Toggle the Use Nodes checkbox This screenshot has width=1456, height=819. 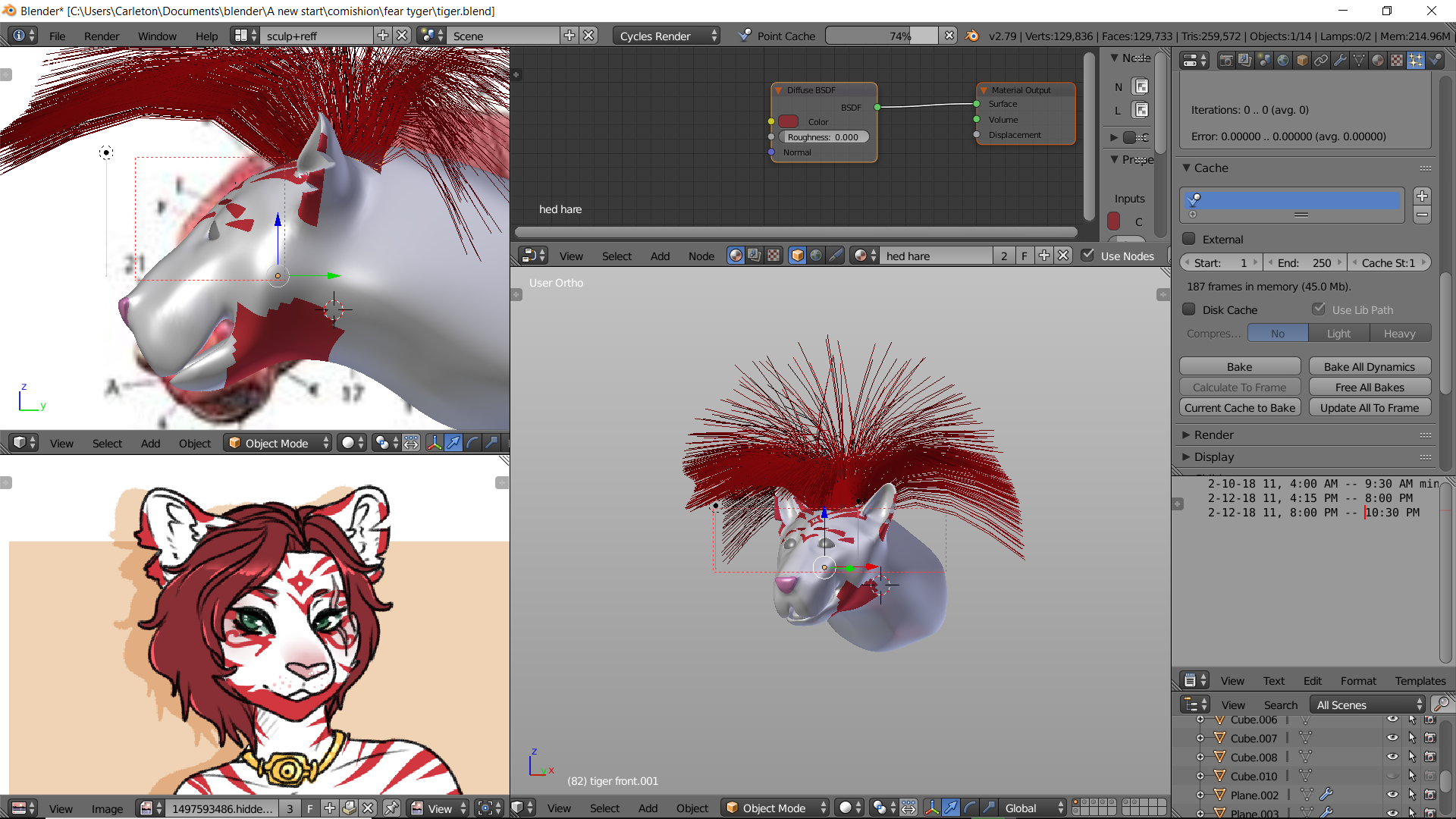(x=1087, y=256)
